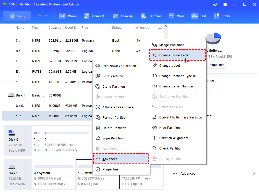
Task: Select the Disk 1 row in list
Action: 47,95
